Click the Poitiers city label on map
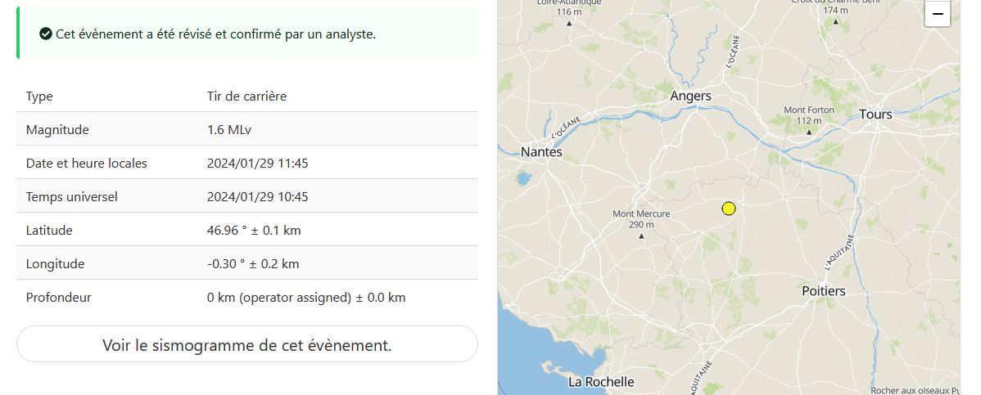This screenshot has width=981, height=395. (x=823, y=290)
